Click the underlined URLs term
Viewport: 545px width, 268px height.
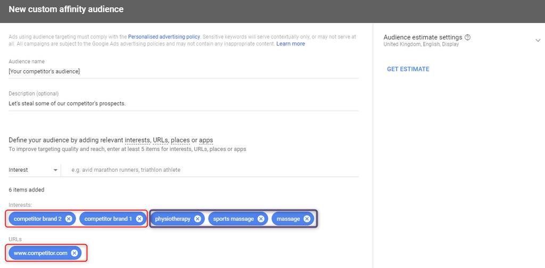(160, 140)
